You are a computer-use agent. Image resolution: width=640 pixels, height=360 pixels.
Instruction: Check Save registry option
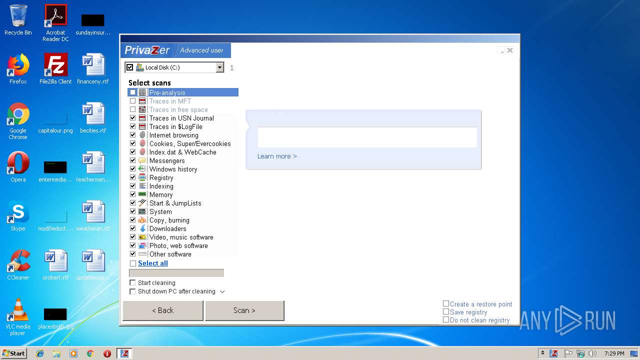click(x=446, y=311)
